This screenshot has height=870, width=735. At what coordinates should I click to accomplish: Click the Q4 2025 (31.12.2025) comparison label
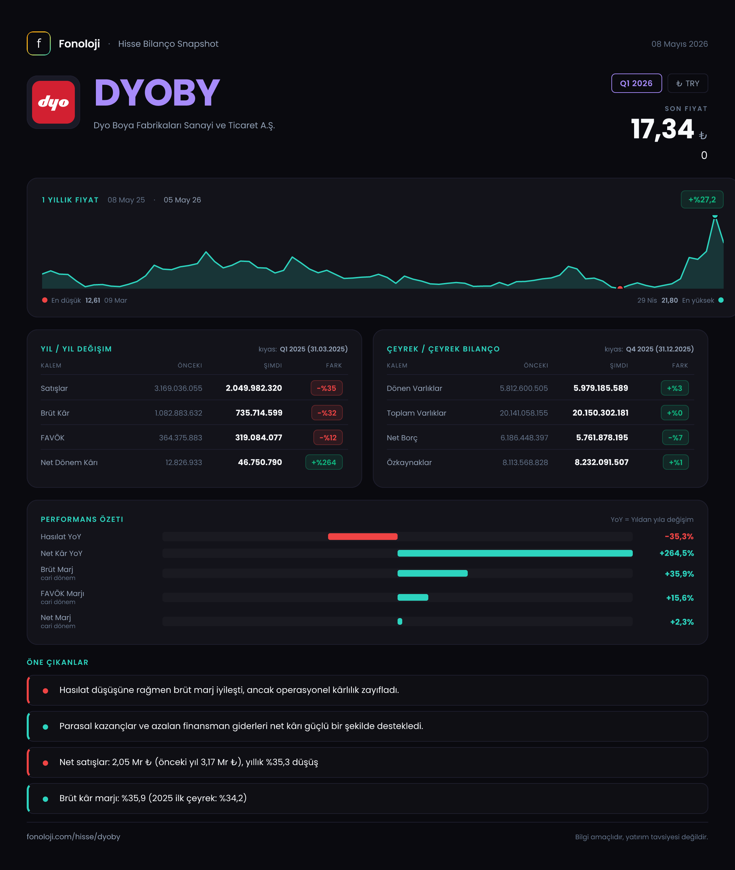coord(659,349)
